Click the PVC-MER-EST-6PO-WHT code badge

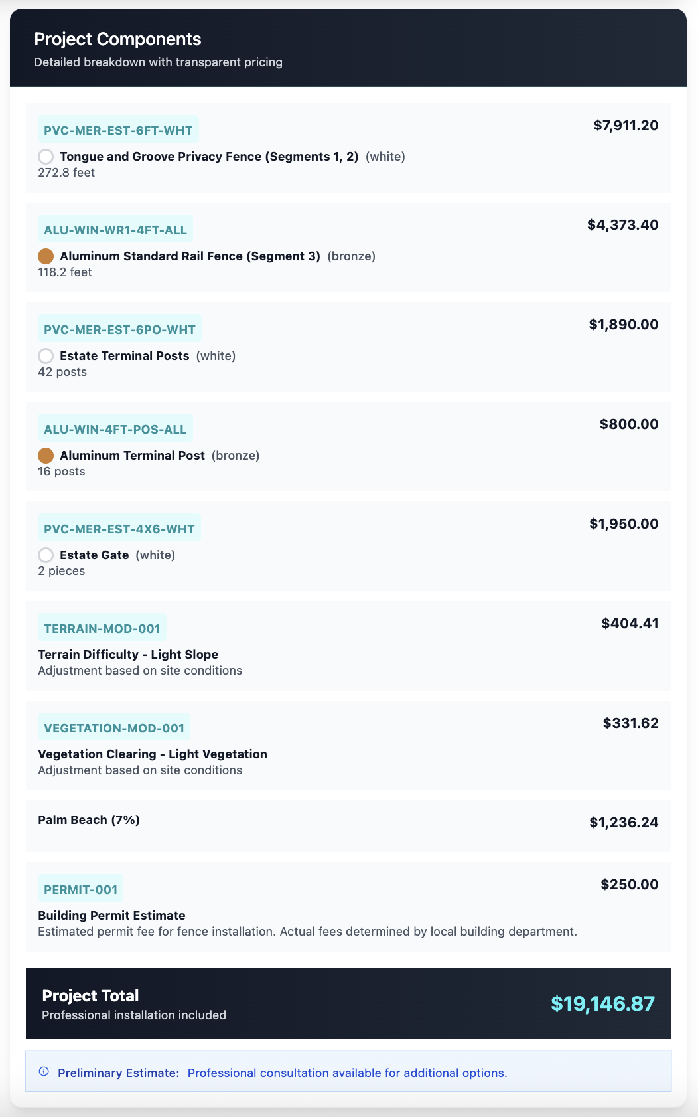click(x=119, y=329)
